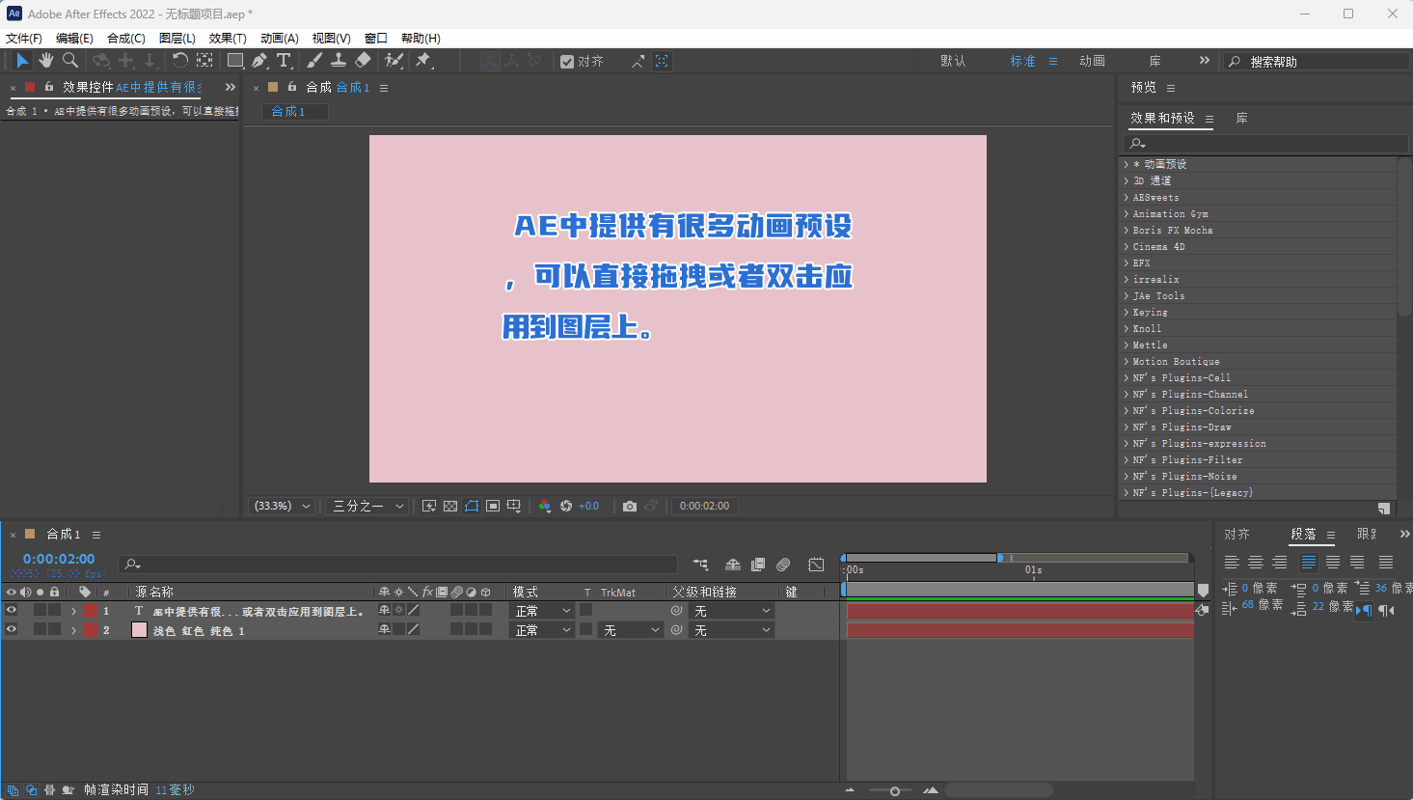Select the Zoom magnifier tool
Image resolution: width=1413 pixels, height=800 pixels.
pyautogui.click(x=69, y=61)
